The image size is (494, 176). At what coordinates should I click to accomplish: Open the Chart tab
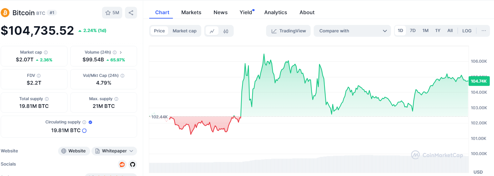click(x=162, y=12)
